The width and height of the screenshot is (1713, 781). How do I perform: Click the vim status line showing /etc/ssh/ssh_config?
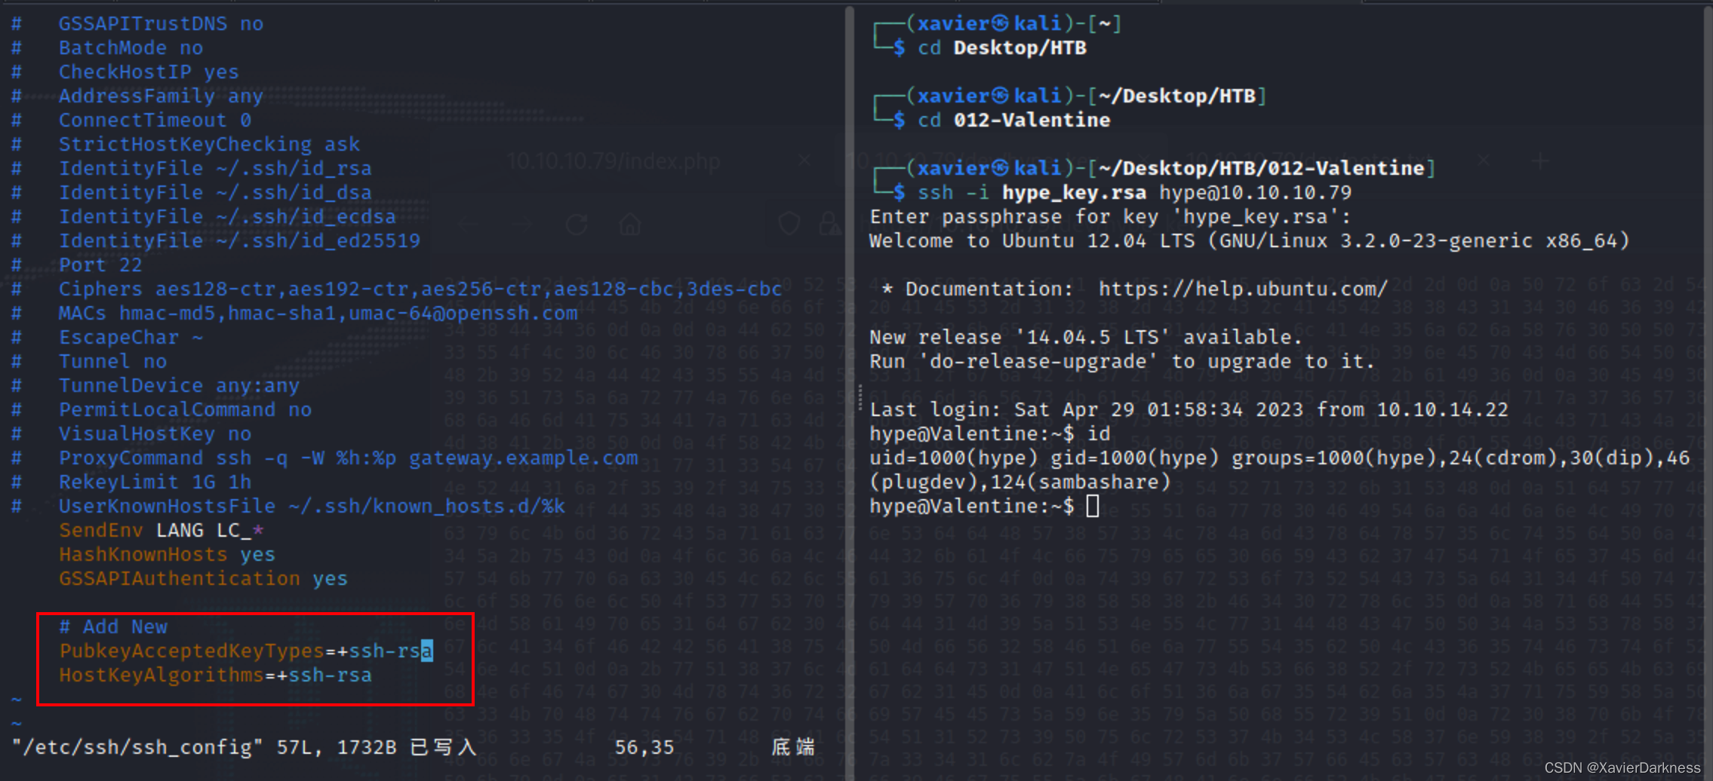click(x=413, y=747)
